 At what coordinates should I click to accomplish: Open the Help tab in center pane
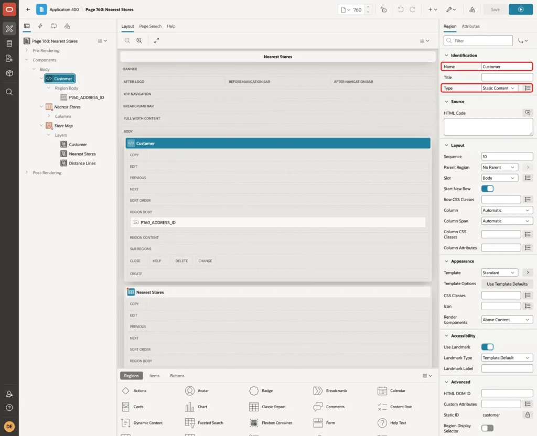pos(171,26)
